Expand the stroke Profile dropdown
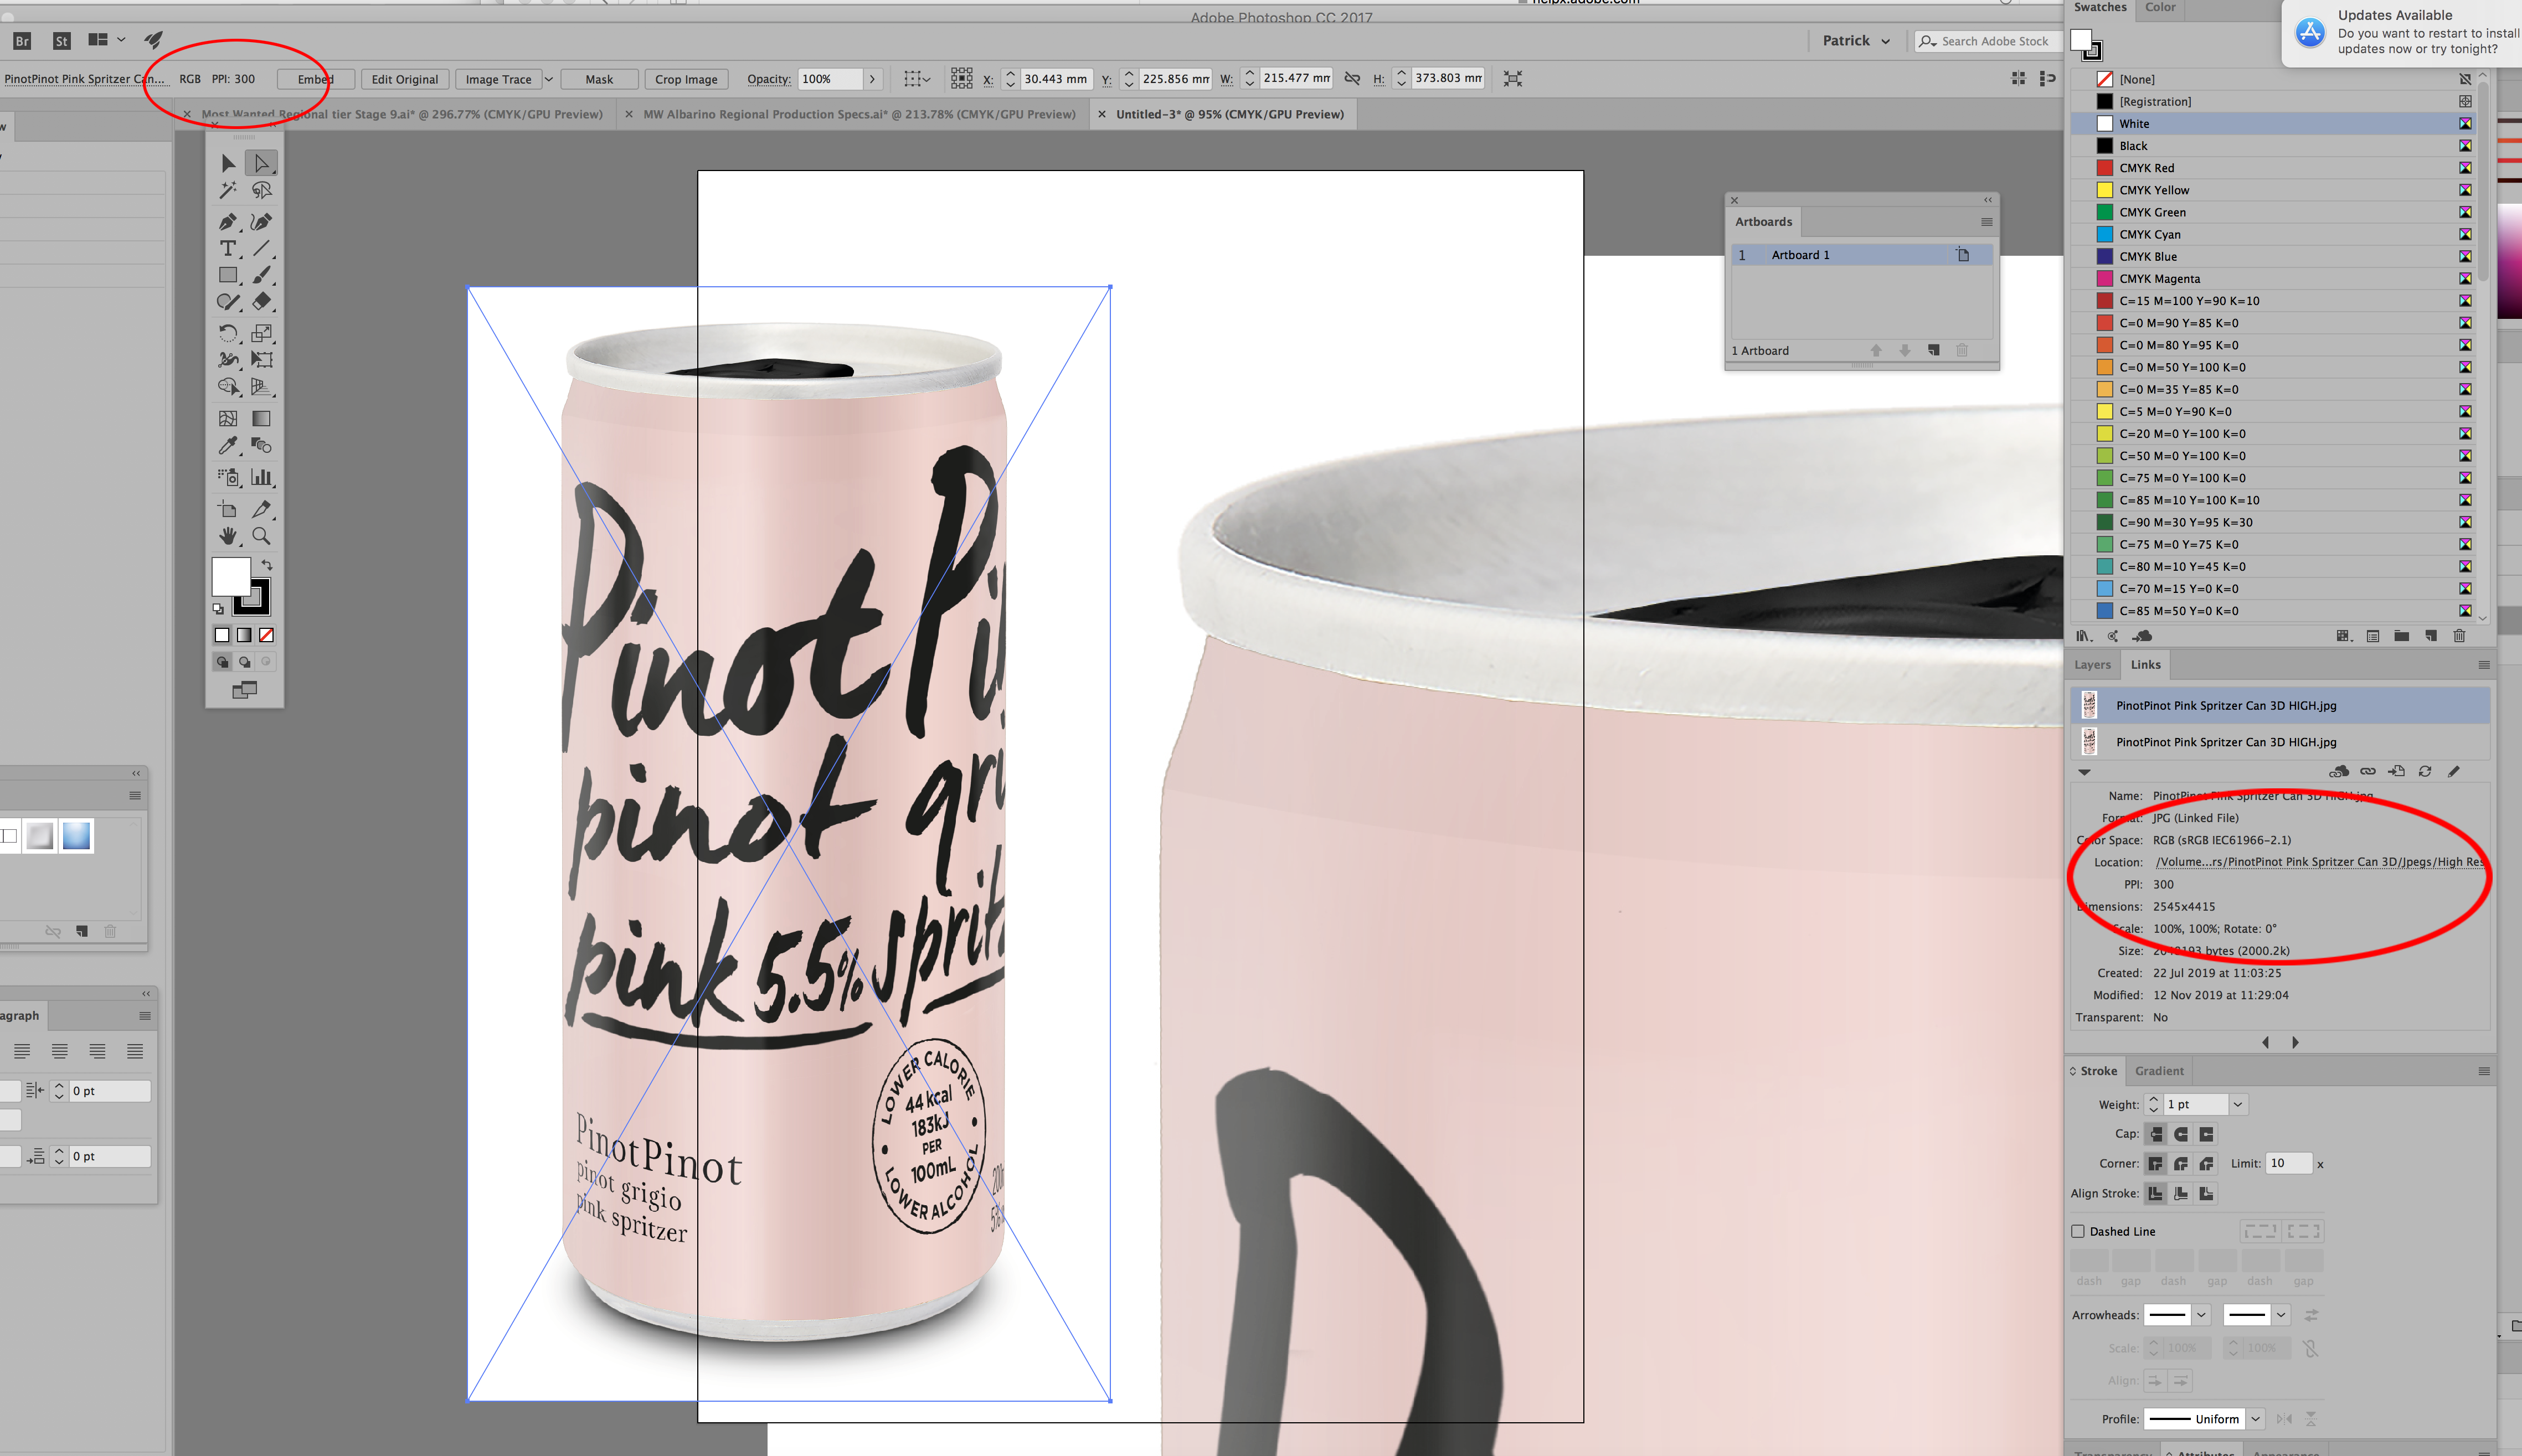The width and height of the screenshot is (2522, 1456). click(x=2255, y=1418)
